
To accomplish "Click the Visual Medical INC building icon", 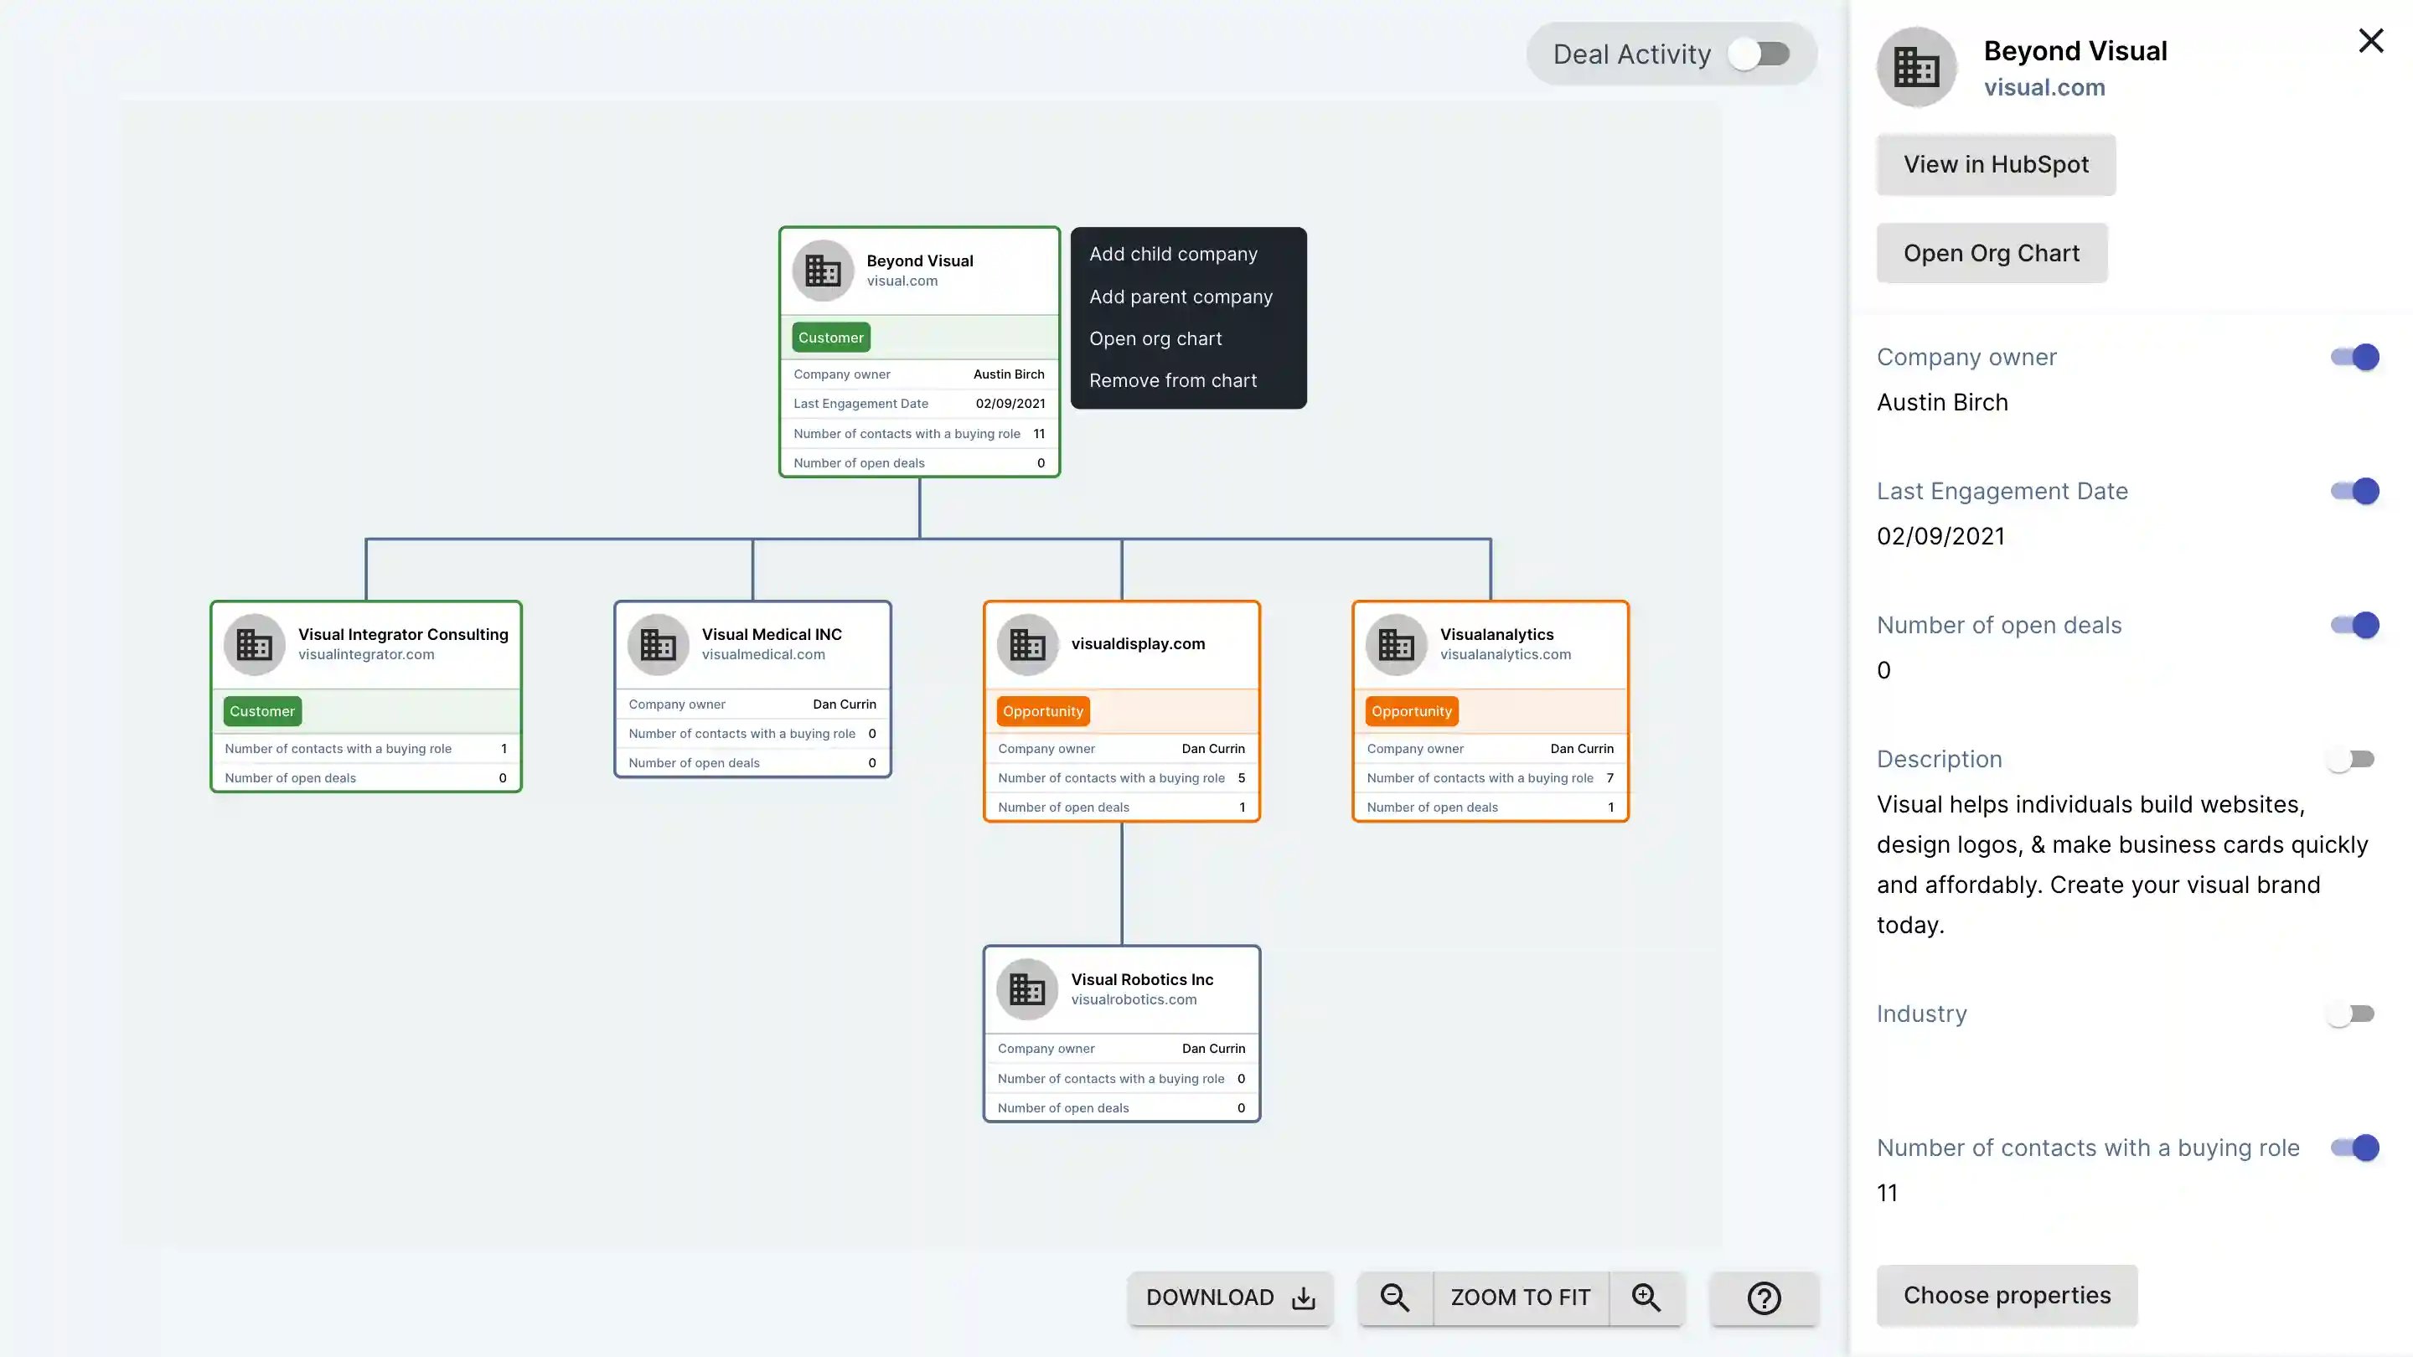I will (x=658, y=644).
